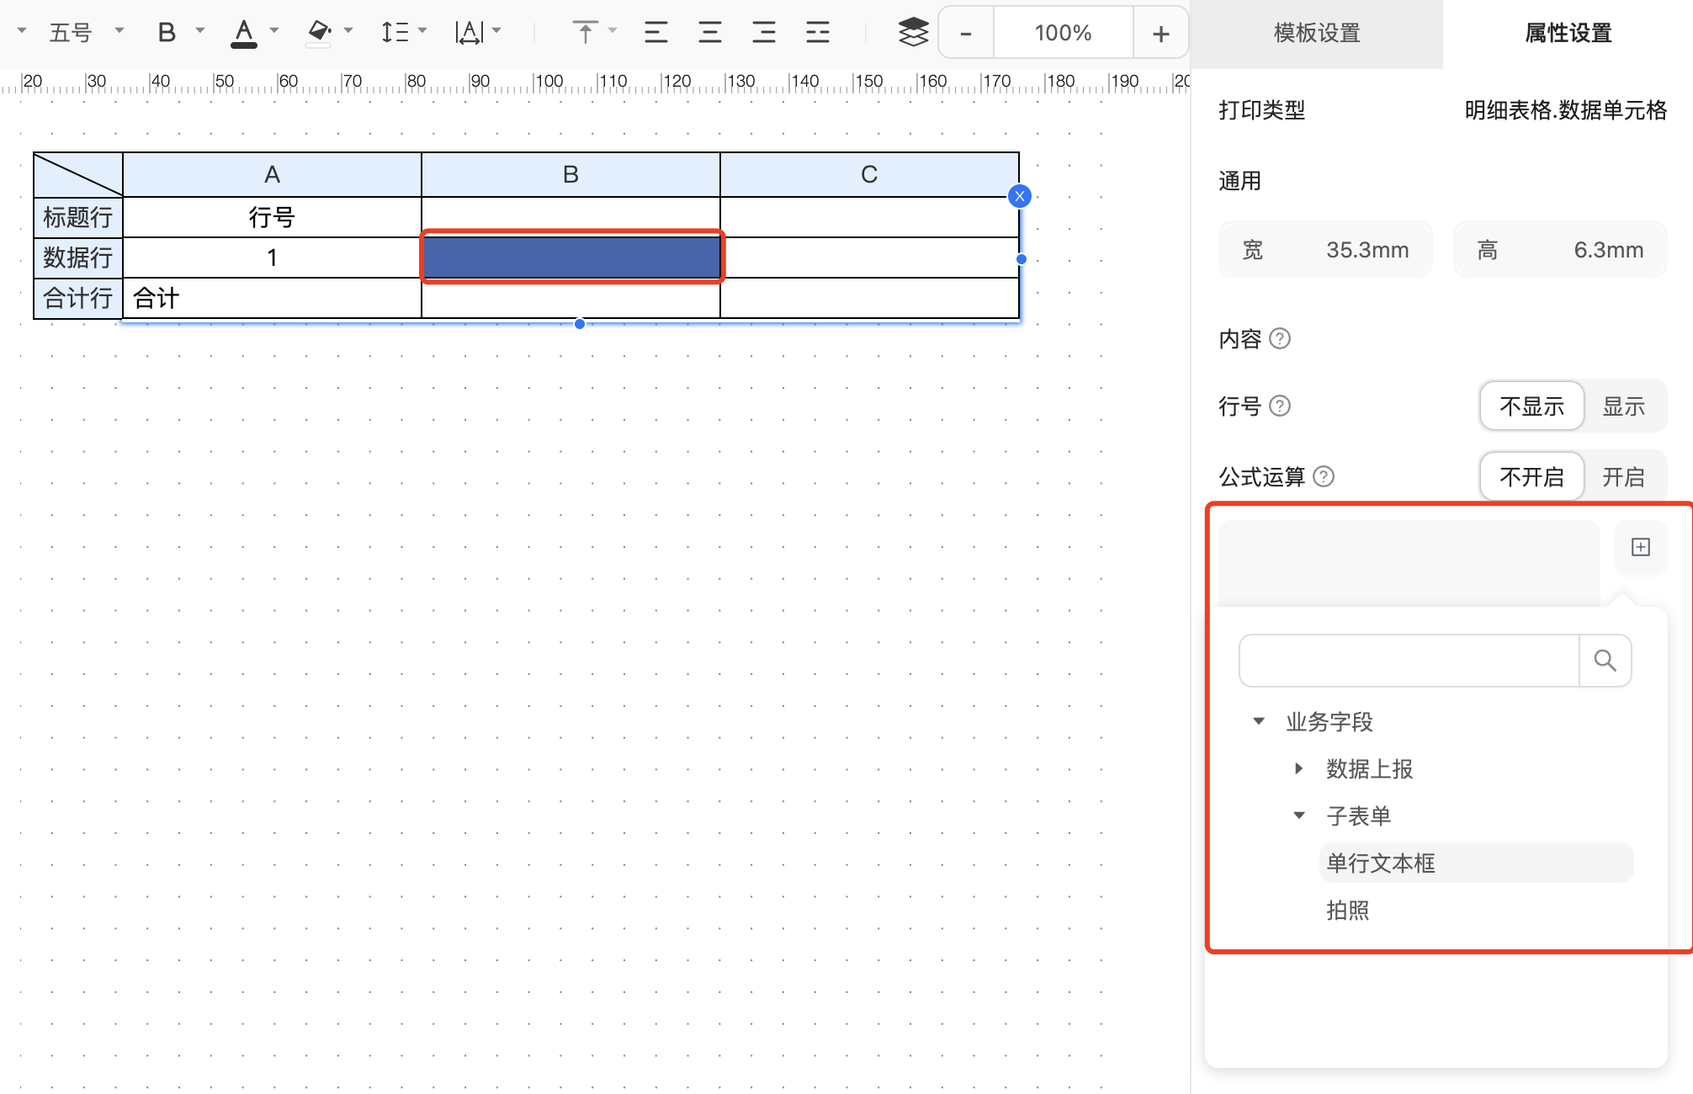The width and height of the screenshot is (1693, 1094).
Task: Click the 100% zoom level display
Action: [x=1064, y=33]
